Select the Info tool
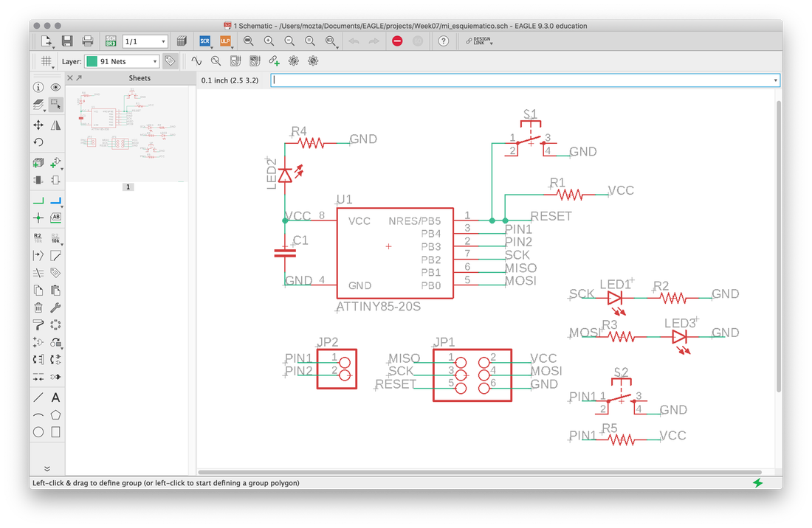The height and width of the screenshot is (528, 812). coord(38,87)
